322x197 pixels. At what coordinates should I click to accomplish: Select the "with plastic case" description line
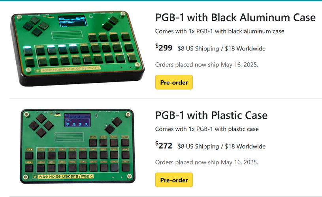(x=207, y=129)
